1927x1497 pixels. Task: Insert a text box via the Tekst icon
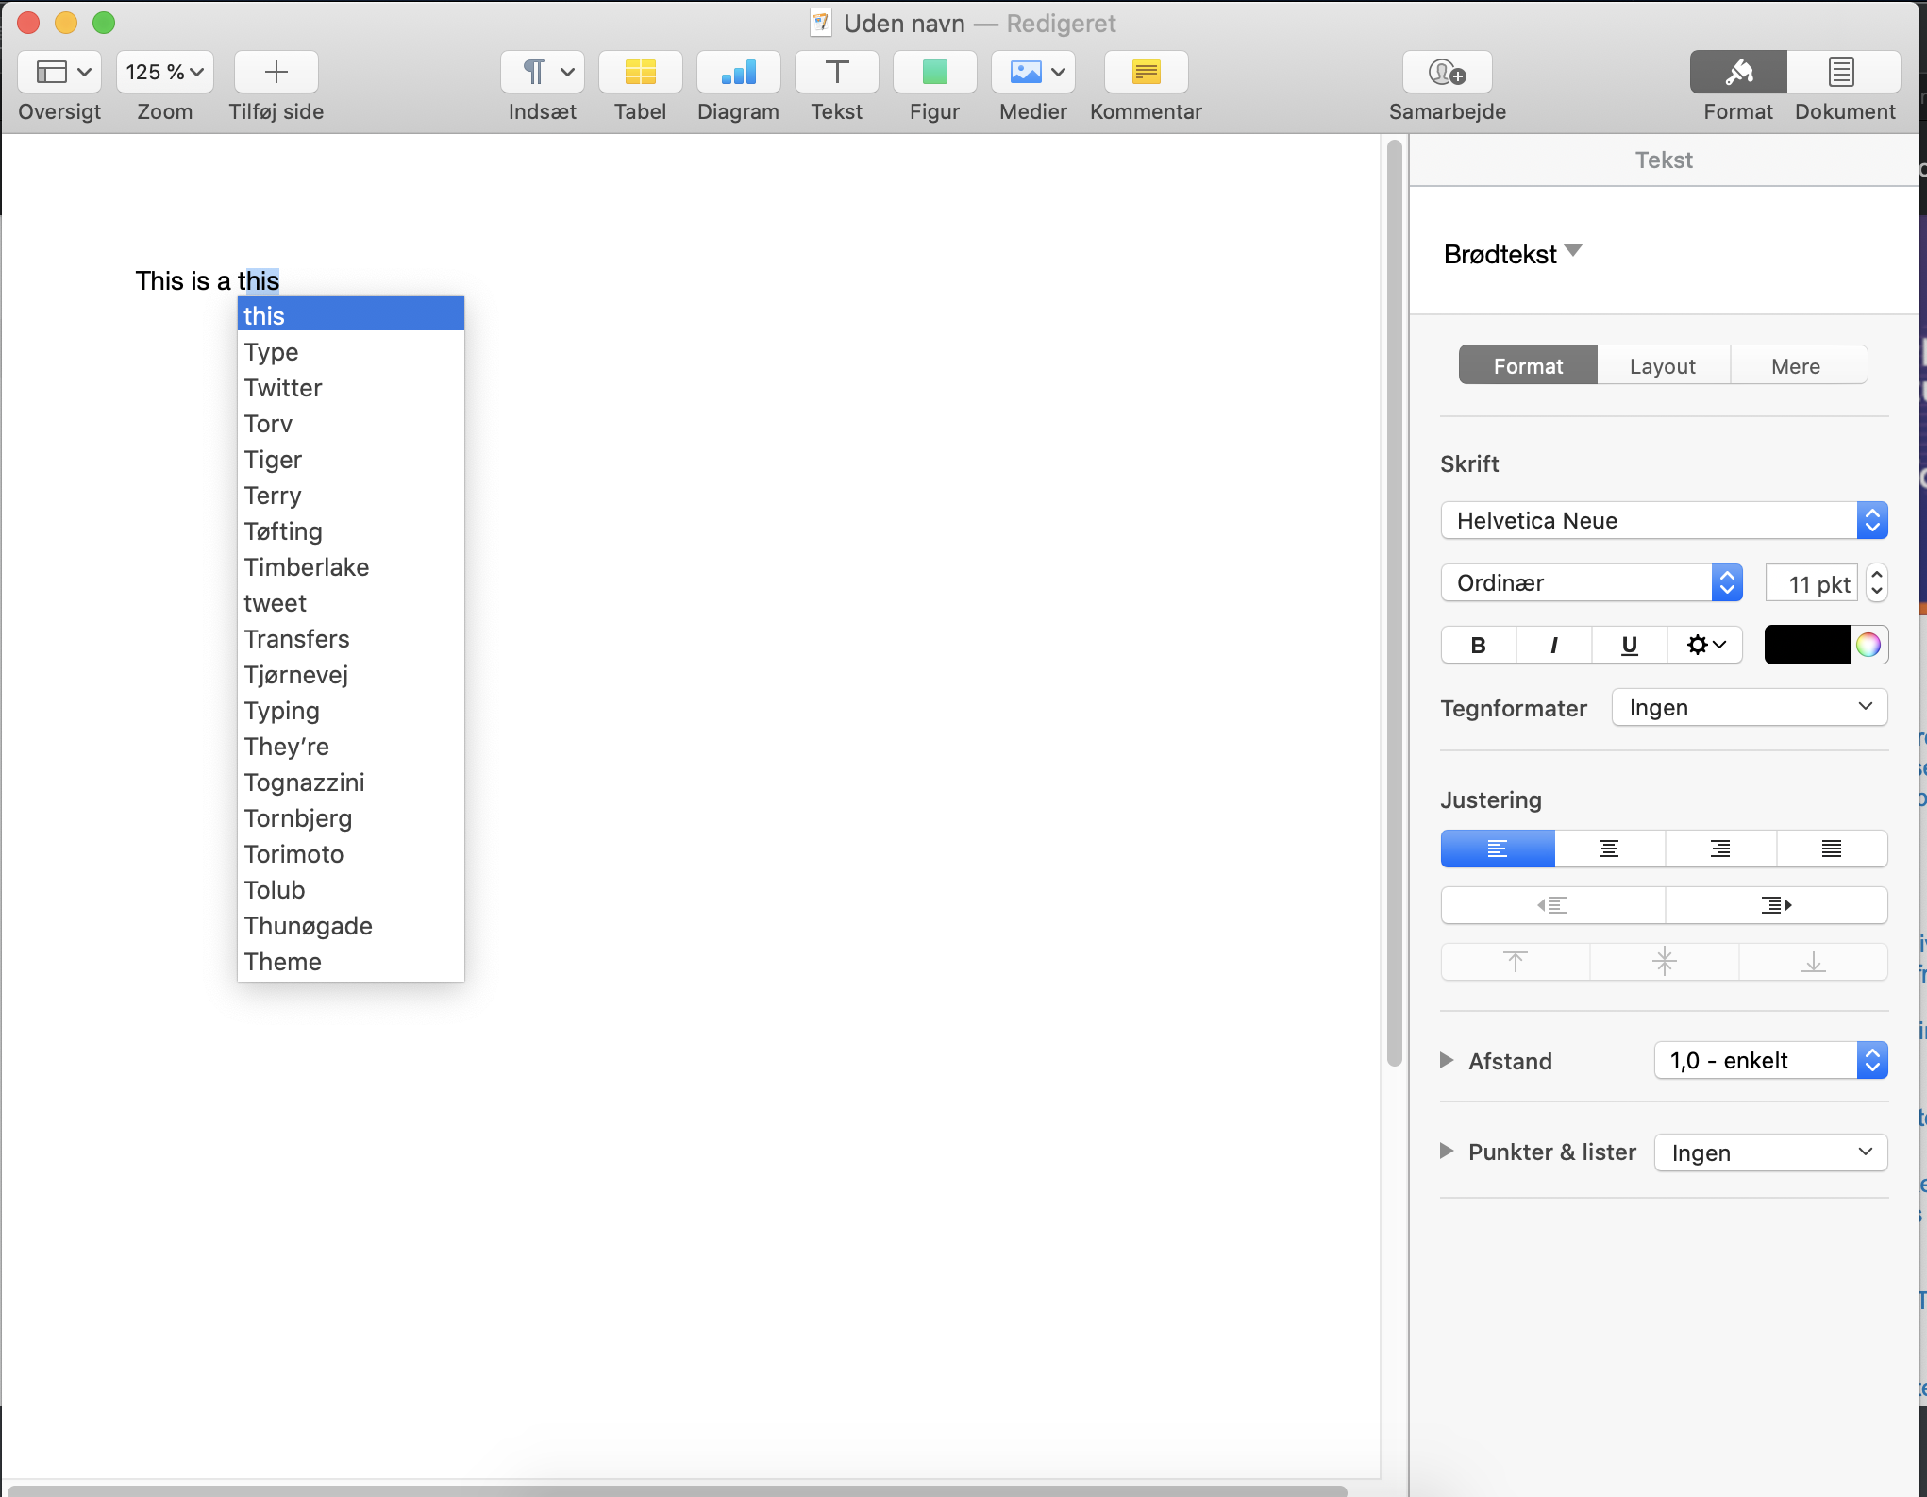pos(836,72)
